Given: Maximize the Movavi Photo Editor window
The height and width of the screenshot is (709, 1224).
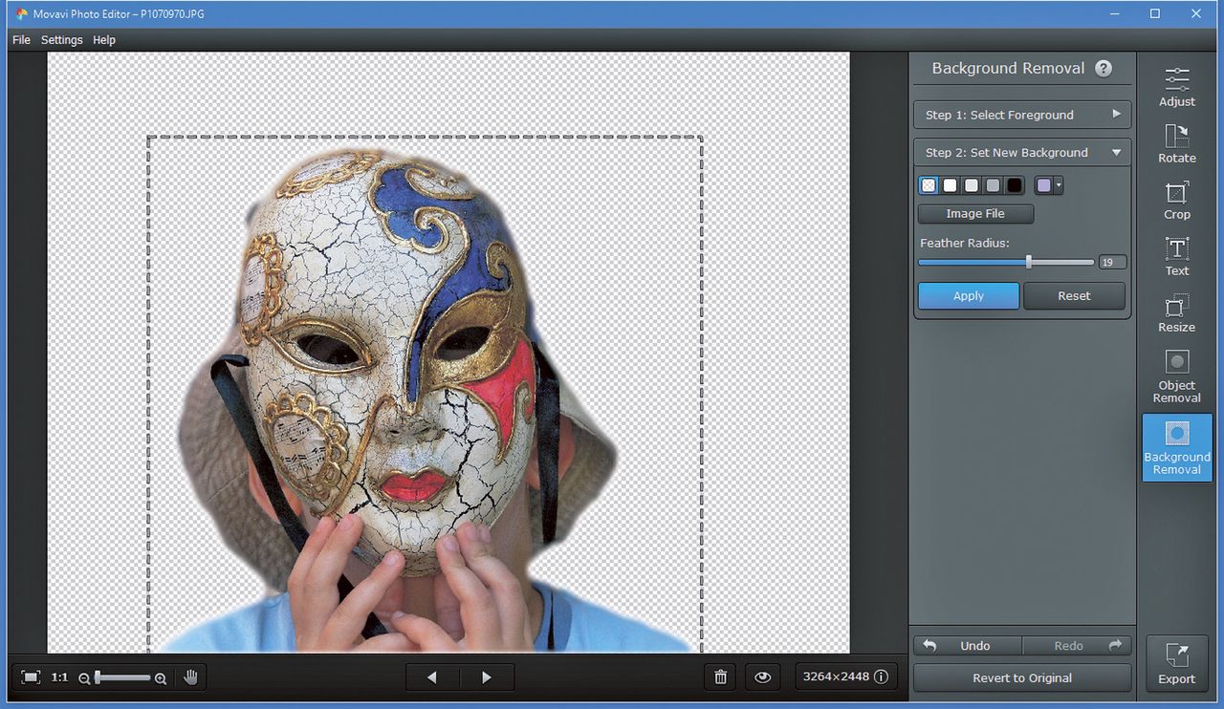Looking at the screenshot, I should [1155, 13].
